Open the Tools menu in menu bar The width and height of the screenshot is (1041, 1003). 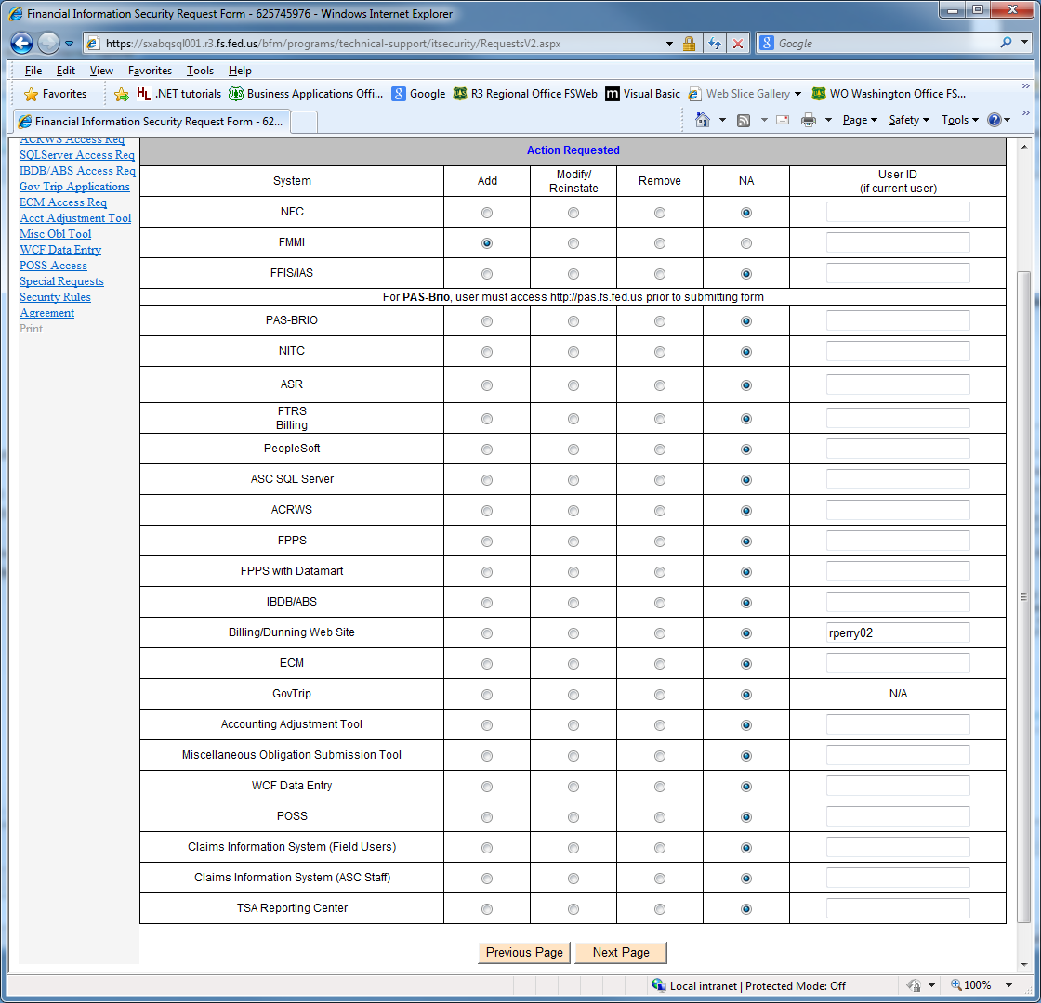(200, 71)
